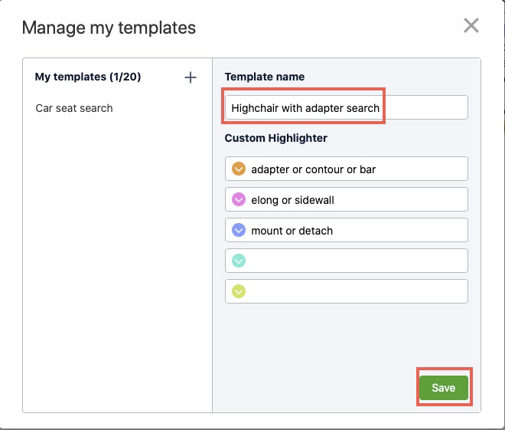Open the orange highlighter color dropdown
The width and height of the screenshot is (505, 430).
click(238, 169)
